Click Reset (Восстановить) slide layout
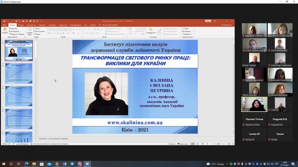This screenshot has width=298, height=167. click(x=39, y=31)
